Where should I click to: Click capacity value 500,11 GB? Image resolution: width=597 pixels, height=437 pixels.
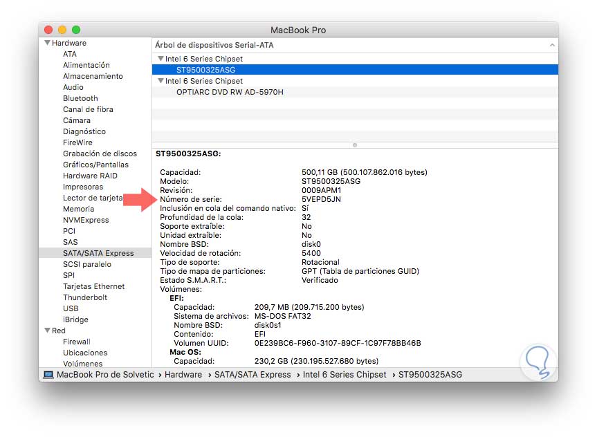click(364, 172)
